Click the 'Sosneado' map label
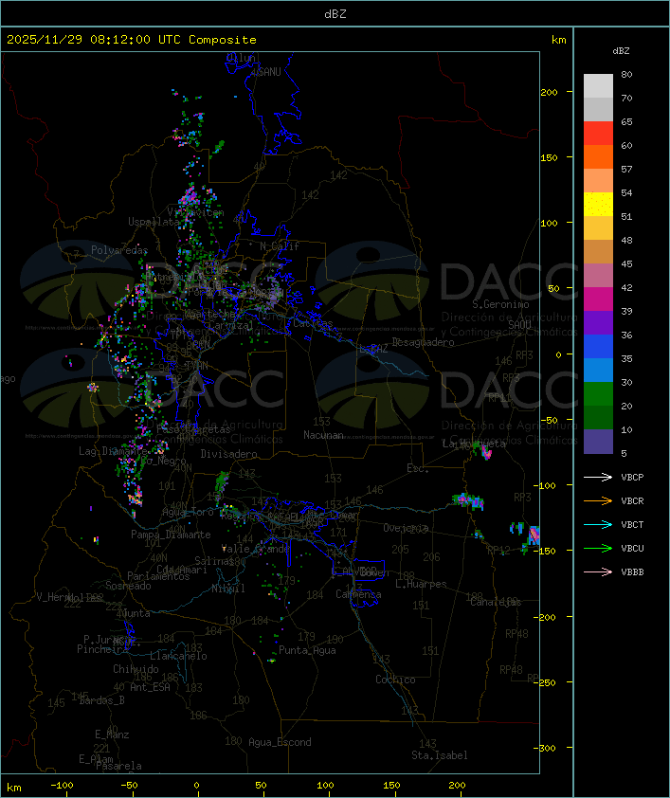 pos(128,586)
